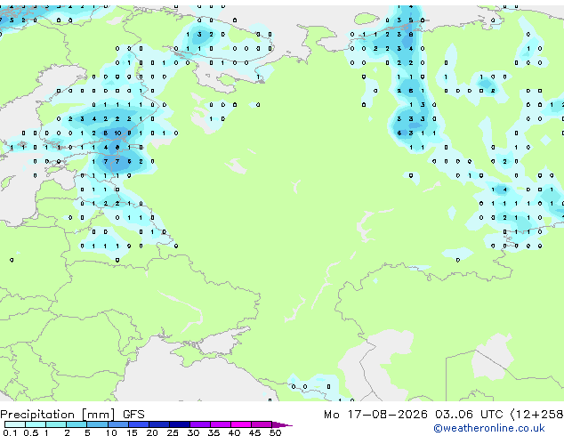Click the 25–30 mm dark blue swatch
564x436 pixels.
click(x=180, y=424)
